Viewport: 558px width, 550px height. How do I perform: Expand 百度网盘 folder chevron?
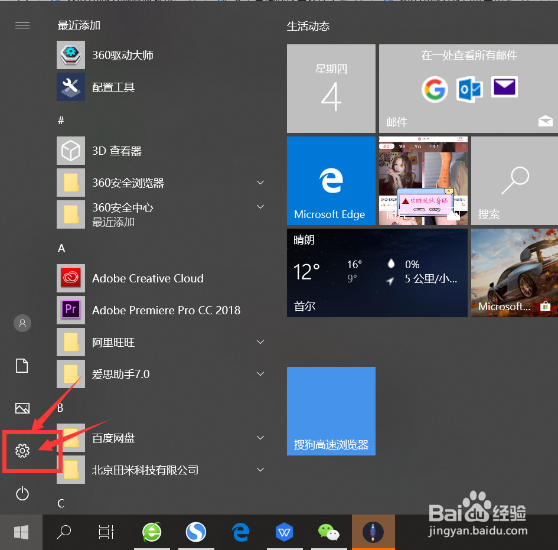[x=260, y=438]
